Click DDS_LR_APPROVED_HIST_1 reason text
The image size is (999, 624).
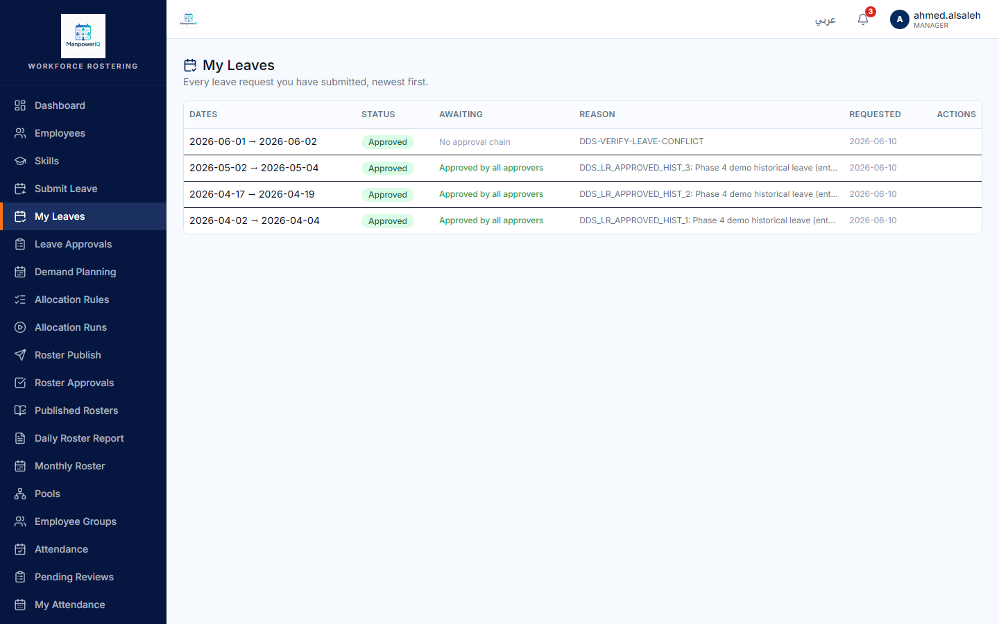(x=708, y=220)
